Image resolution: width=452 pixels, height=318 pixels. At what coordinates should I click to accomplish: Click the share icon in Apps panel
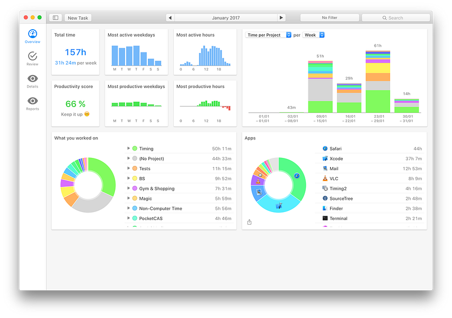click(x=250, y=222)
